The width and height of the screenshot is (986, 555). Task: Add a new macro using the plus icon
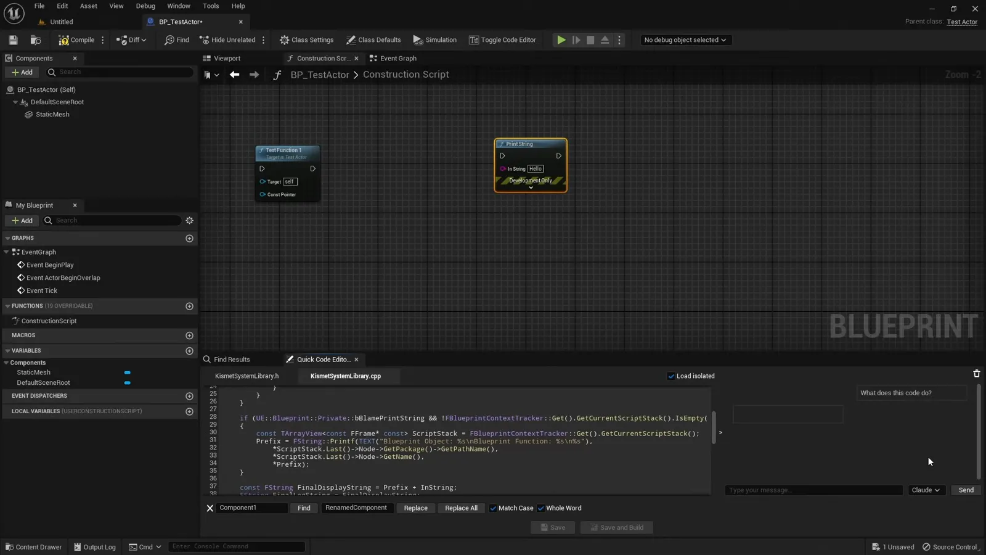(x=189, y=336)
